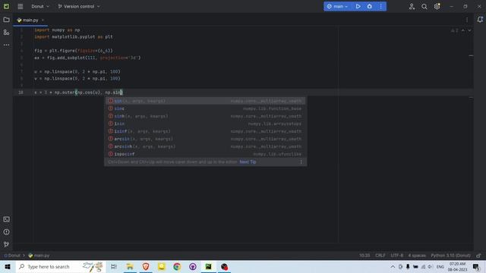The width and height of the screenshot is (486, 273).
Task: Open Search Everywhere magnifier
Action: (424, 6)
